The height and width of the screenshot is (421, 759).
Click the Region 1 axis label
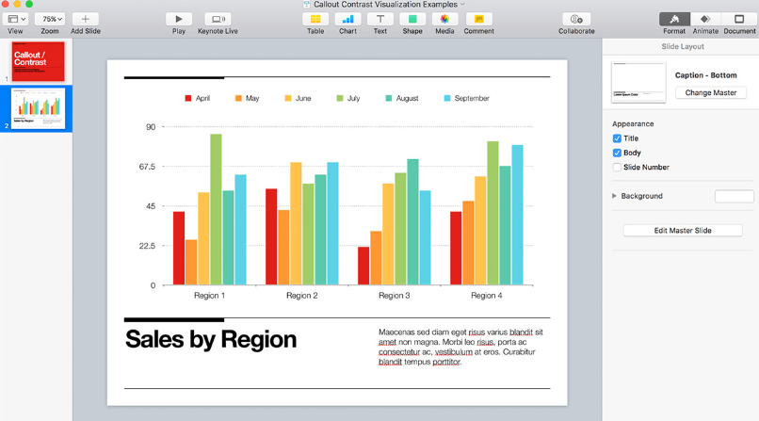pyautogui.click(x=209, y=296)
